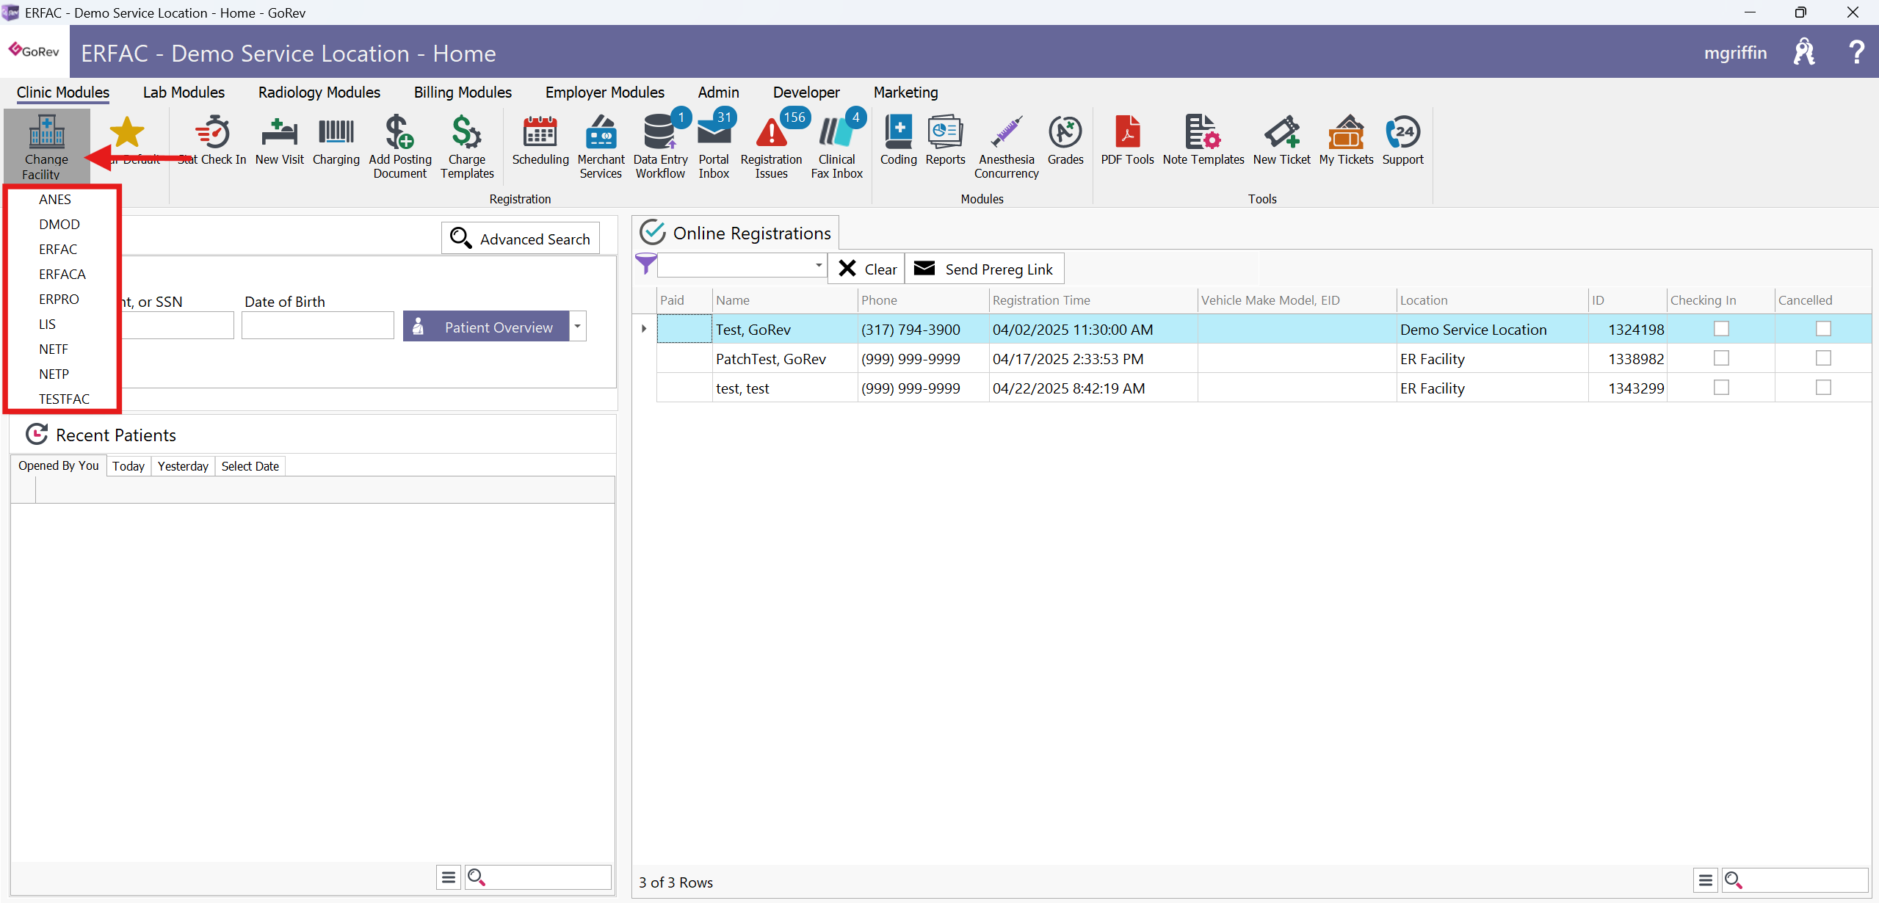The width and height of the screenshot is (1879, 903).
Task: Choose the LIS facility
Action: 47,324
